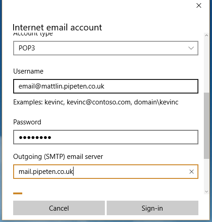
Task: Click the Internet email account heading
Action: pos(57,28)
